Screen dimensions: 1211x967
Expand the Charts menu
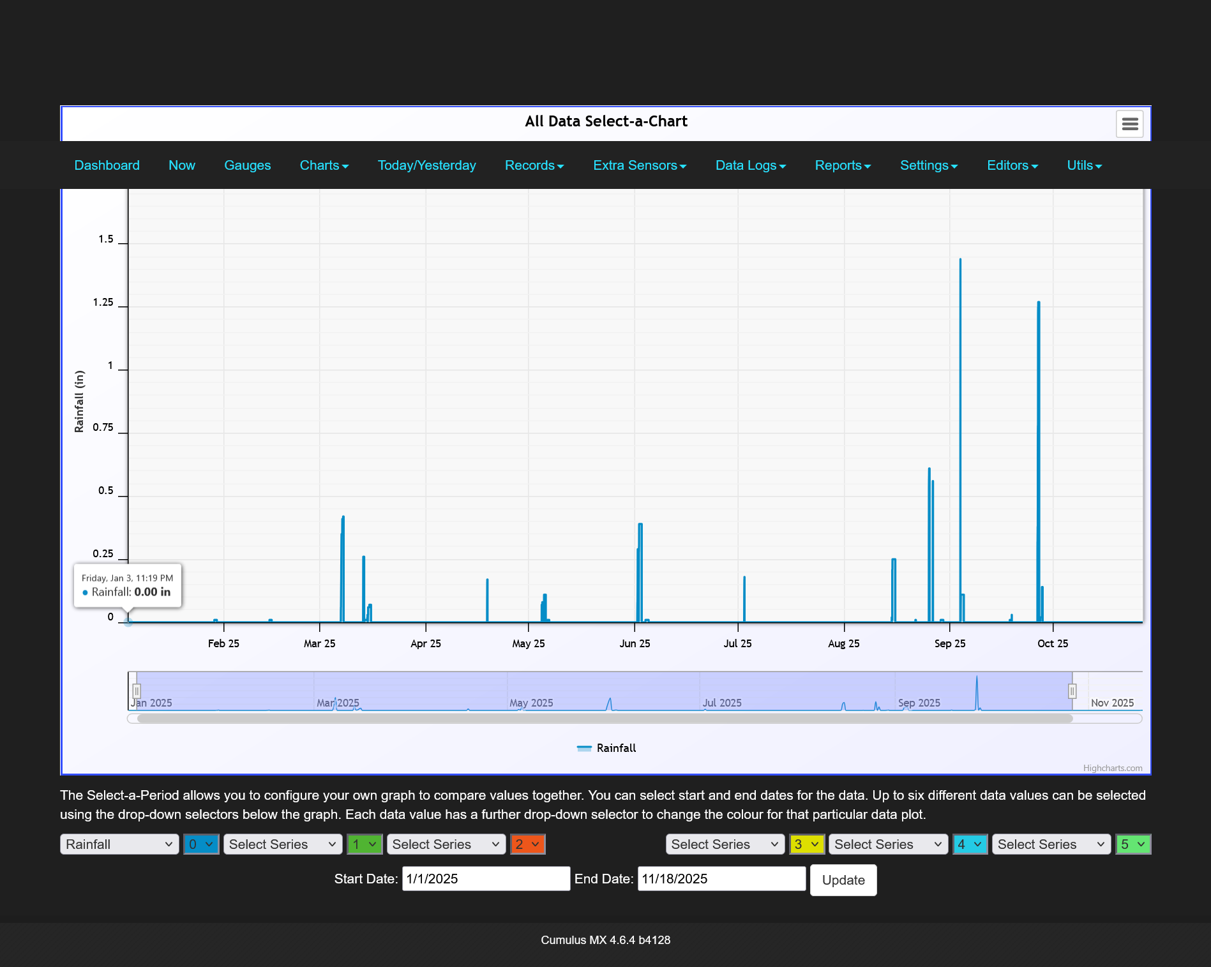[324, 165]
